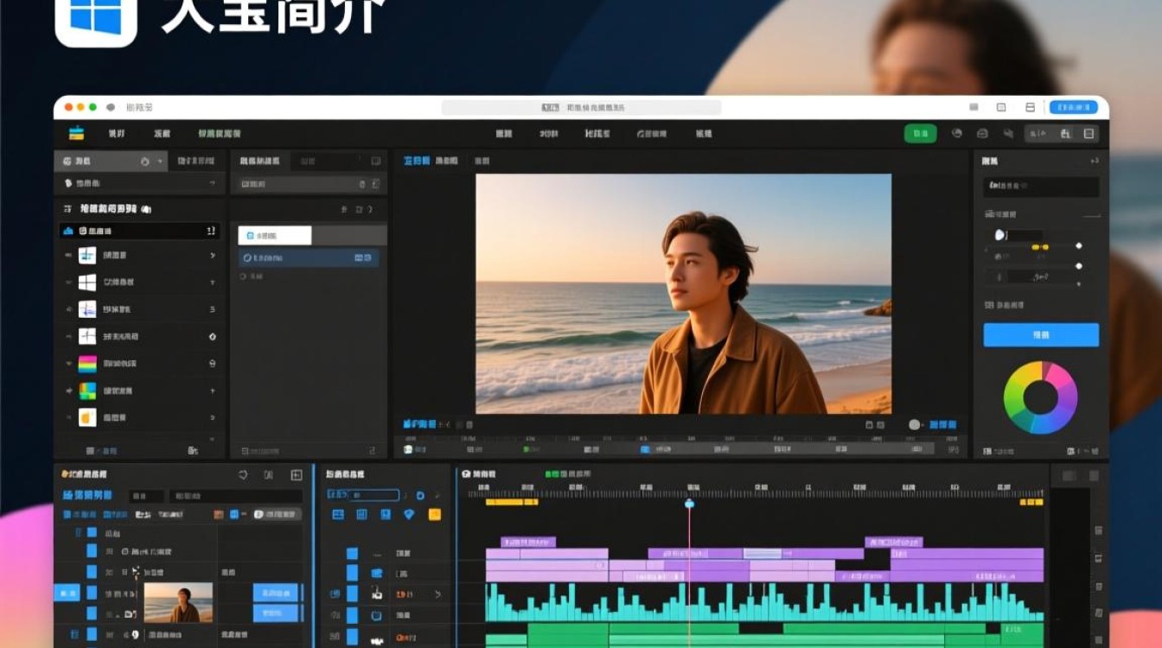Viewport: 1162px width, 648px height.
Task: Click the blue text link right of the preview toggle
Action: pyautogui.click(x=942, y=424)
